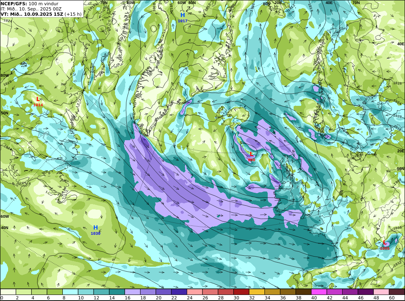Click the pressure value 1030 under the H
This screenshot has width=405, height=301.
[95, 234]
